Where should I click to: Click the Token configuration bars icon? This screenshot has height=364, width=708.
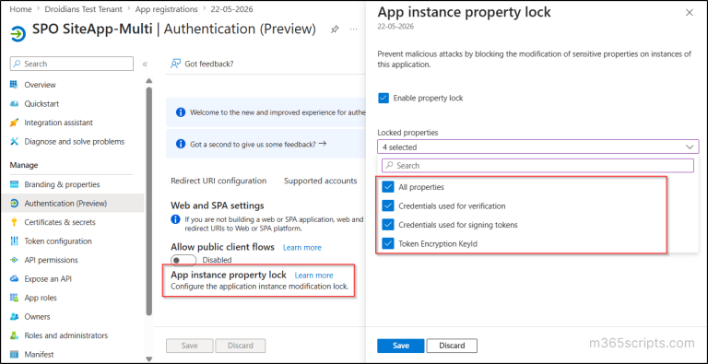(x=14, y=241)
